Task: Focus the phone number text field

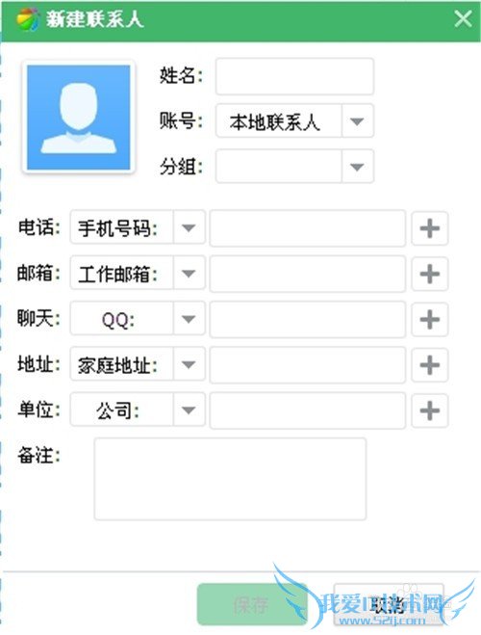Action: pyautogui.click(x=308, y=228)
